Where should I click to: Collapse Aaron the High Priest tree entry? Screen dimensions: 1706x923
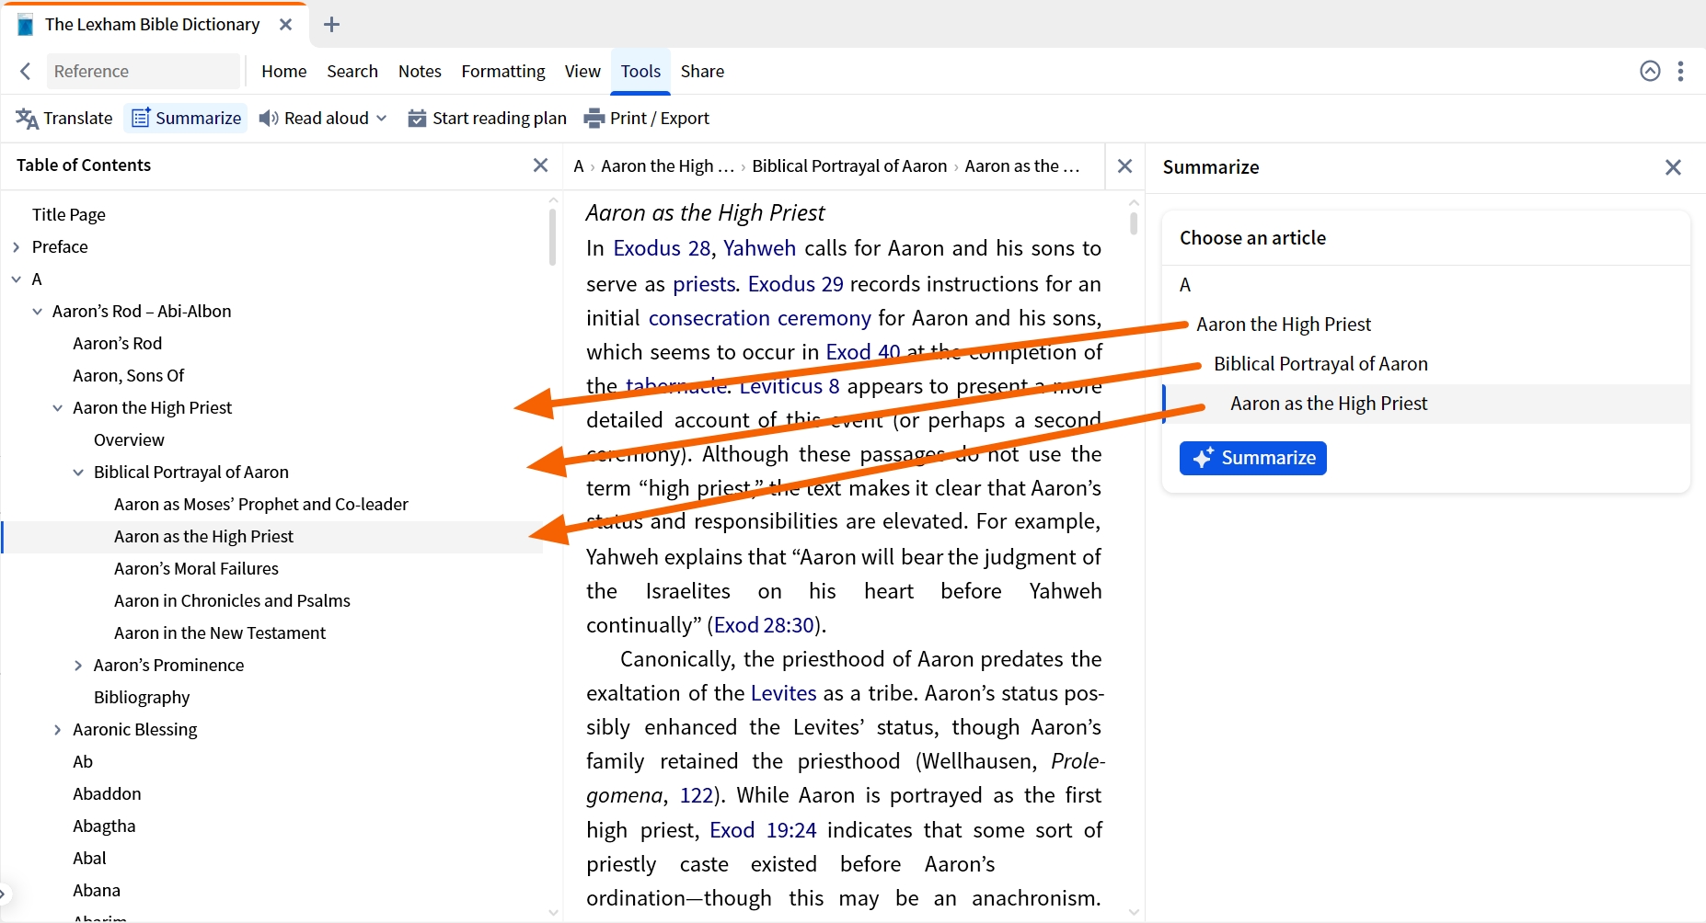[58, 407]
